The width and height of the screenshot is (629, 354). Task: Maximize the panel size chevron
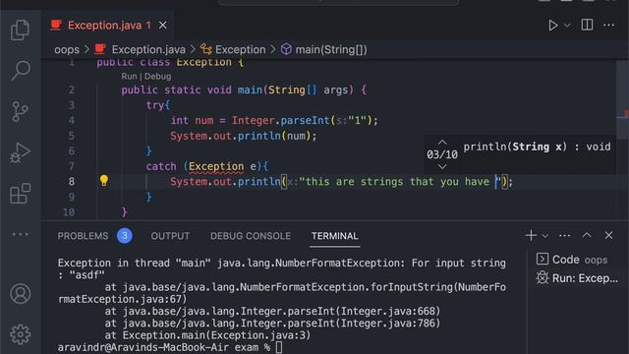coord(587,235)
